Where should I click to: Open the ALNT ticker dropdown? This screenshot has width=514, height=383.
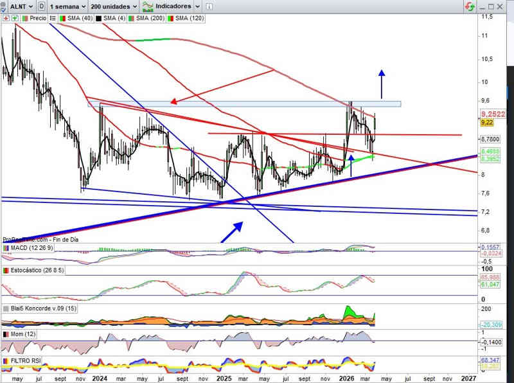click(22, 6)
